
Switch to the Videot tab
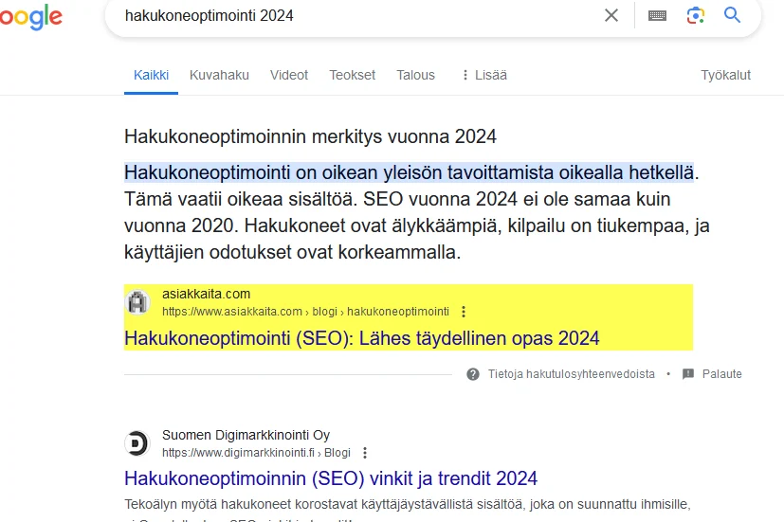289,75
